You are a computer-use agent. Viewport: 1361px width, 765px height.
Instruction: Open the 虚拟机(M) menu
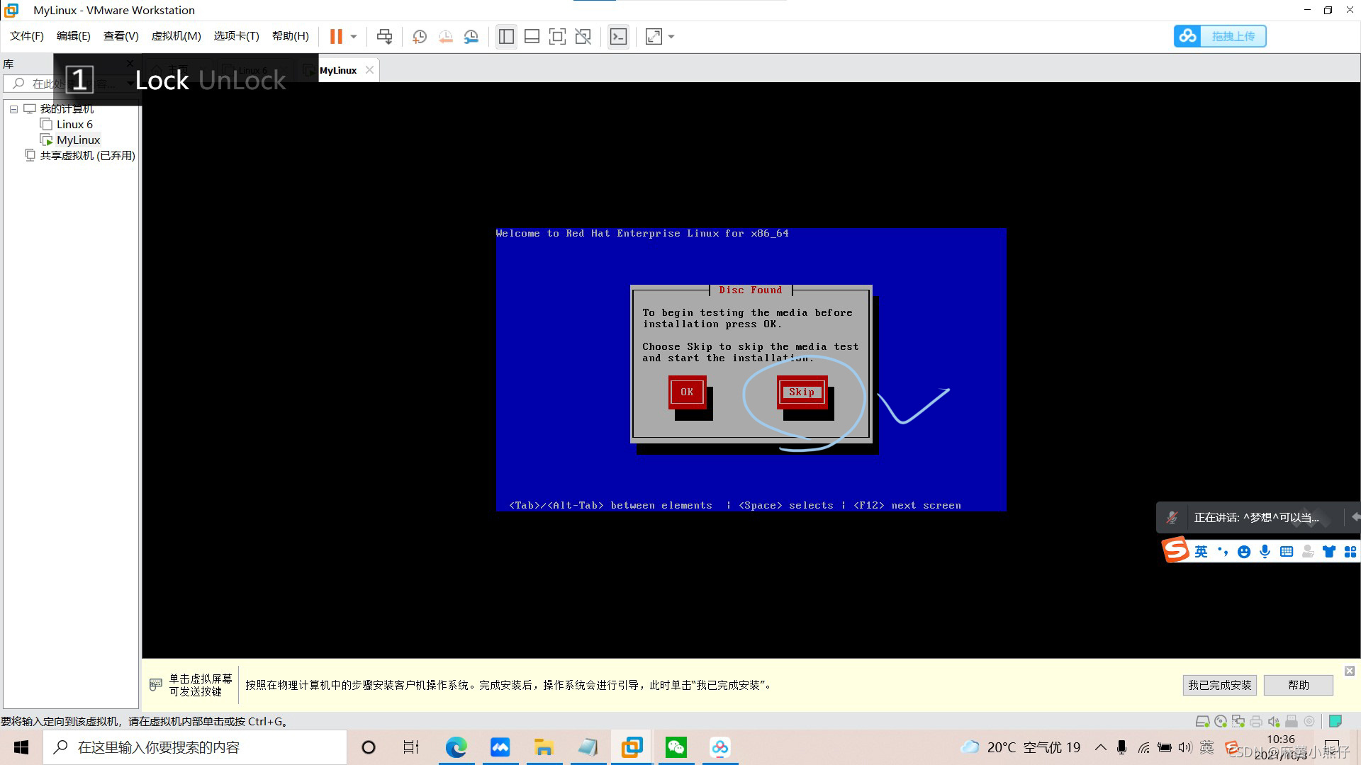(176, 36)
